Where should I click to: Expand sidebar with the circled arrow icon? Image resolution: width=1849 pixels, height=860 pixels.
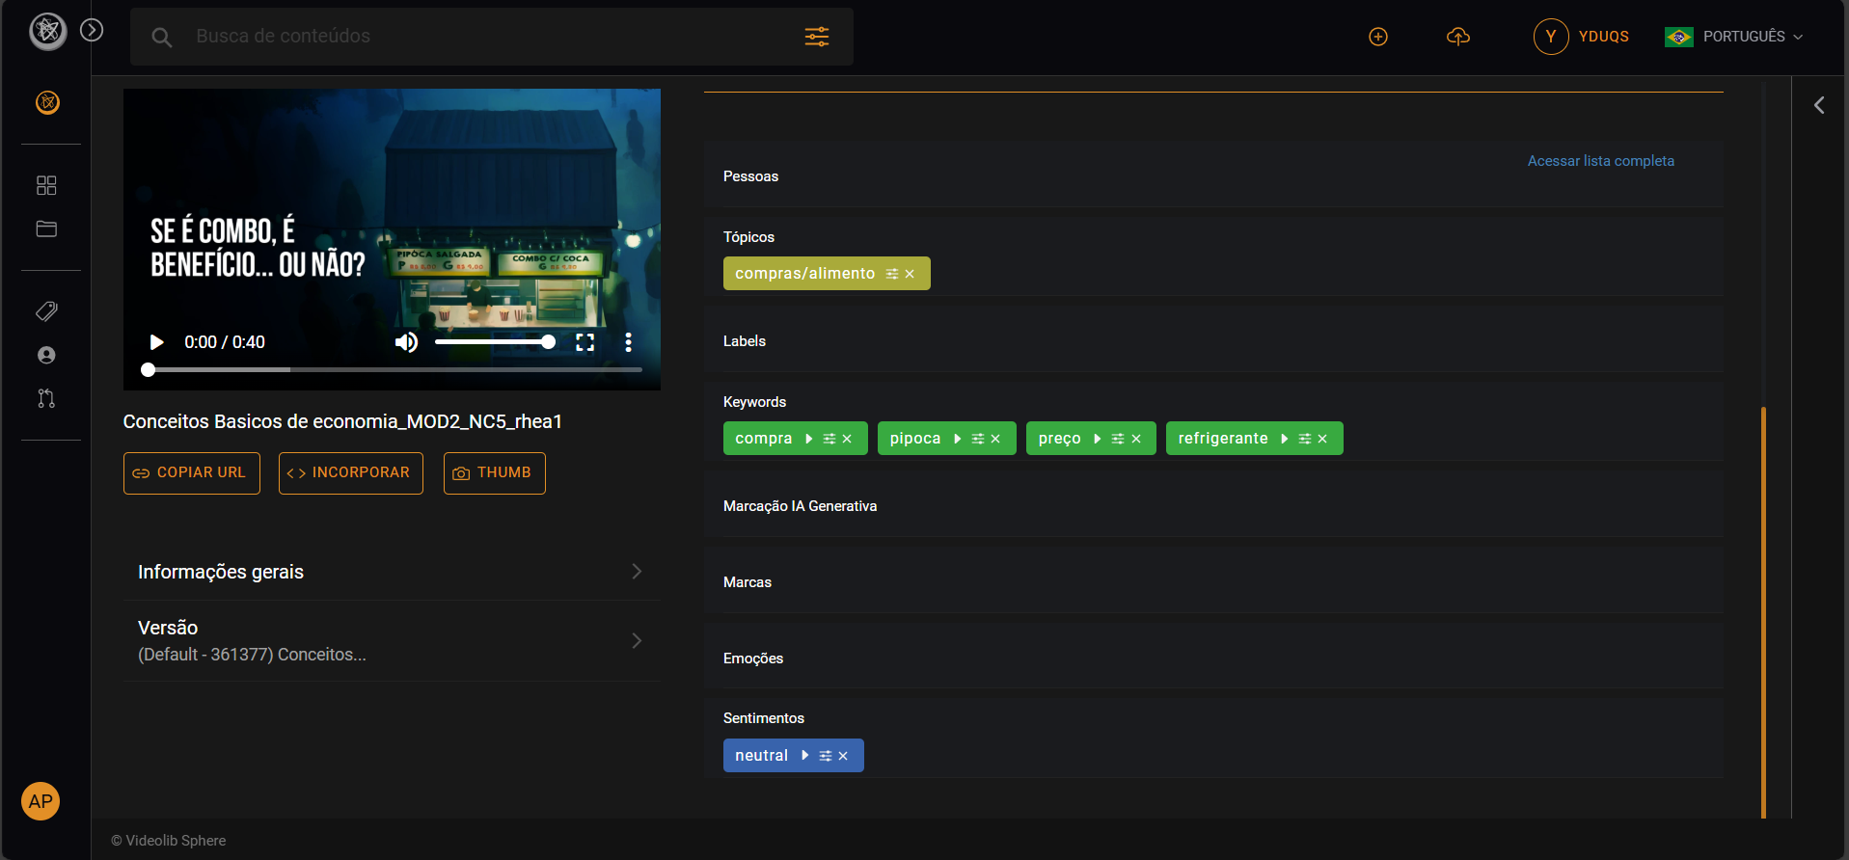92,30
